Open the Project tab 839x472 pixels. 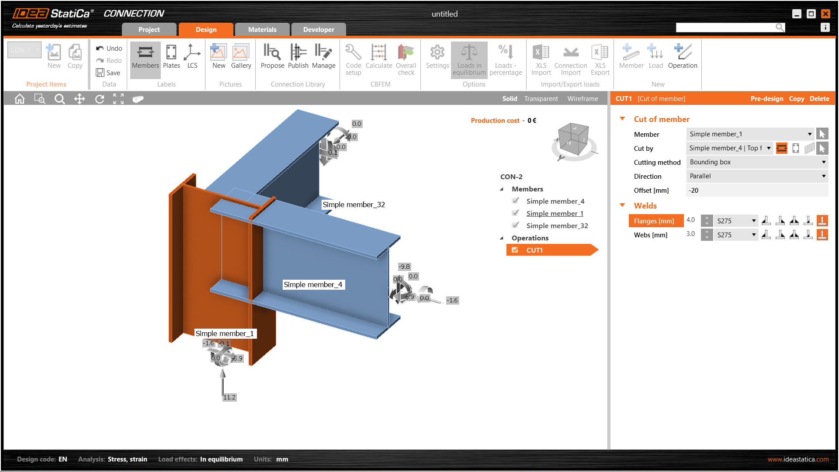(149, 30)
